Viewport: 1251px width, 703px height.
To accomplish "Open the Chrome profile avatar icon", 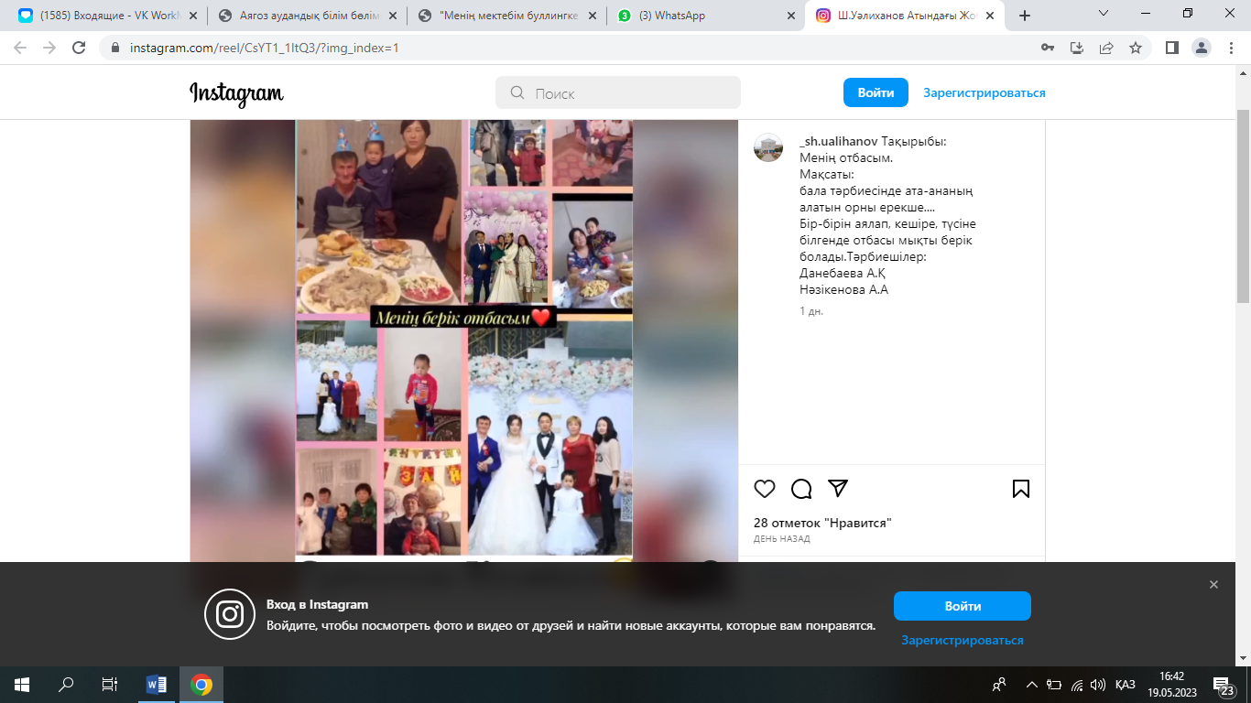I will click(1202, 48).
